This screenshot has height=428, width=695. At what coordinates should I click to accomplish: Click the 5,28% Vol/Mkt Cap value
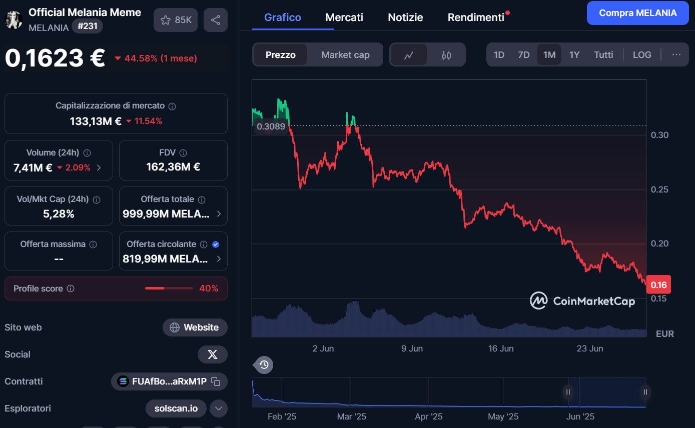pyautogui.click(x=59, y=214)
